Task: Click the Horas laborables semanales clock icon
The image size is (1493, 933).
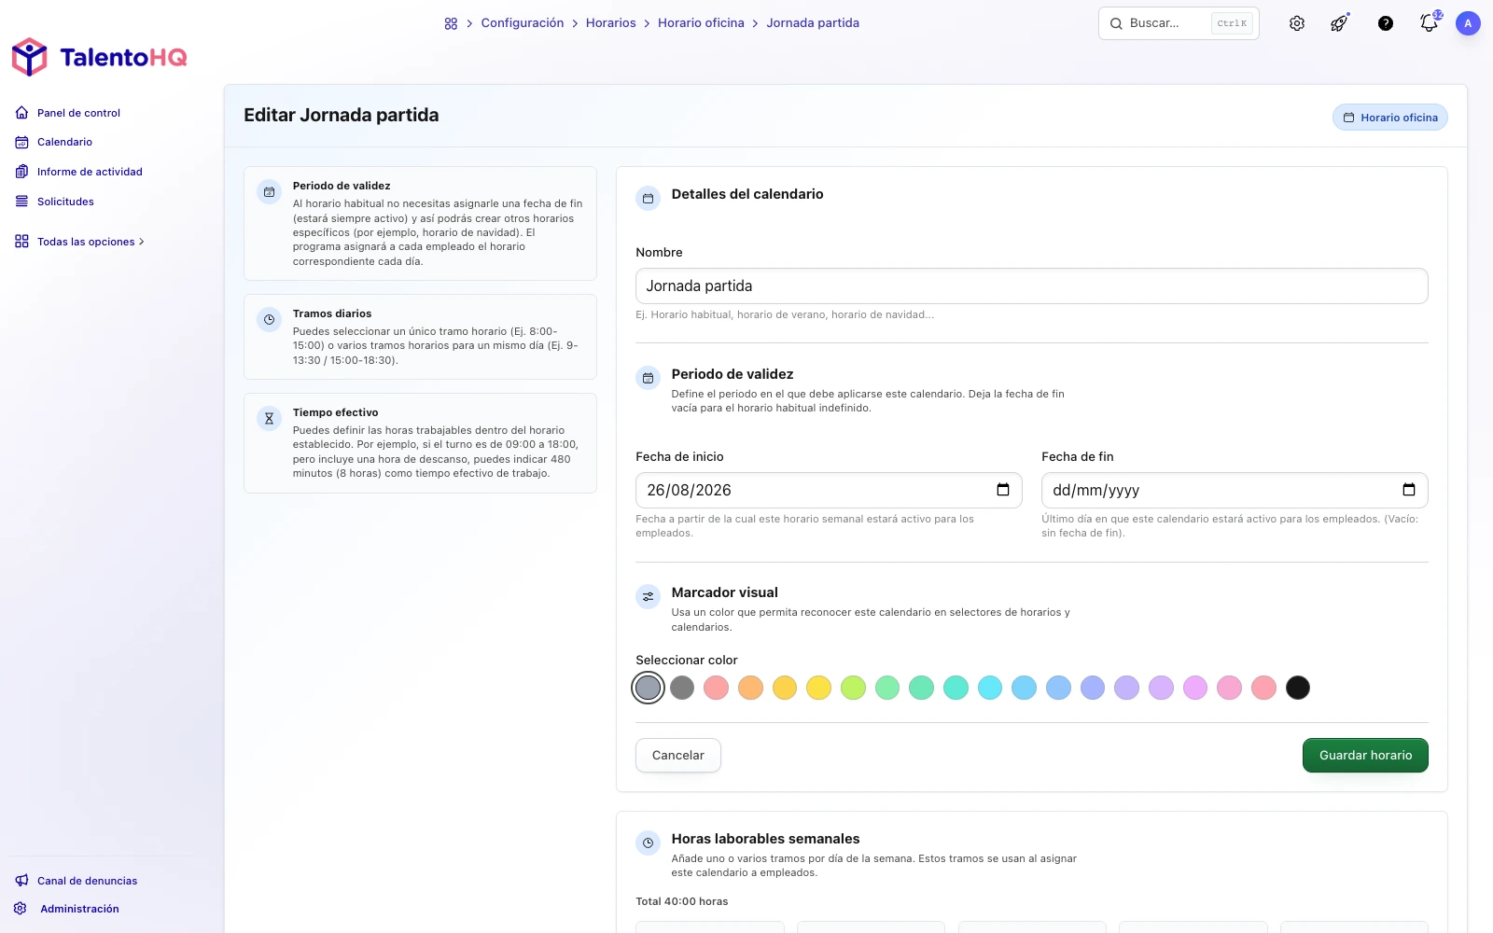Action: coord(648,843)
